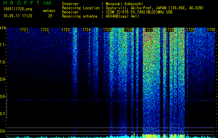The height and width of the screenshot is (138, 218).
Task: Click the 1730 time marker
Action: click(211, 30)
